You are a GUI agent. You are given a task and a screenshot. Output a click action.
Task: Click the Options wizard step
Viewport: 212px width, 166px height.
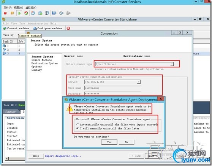click(36, 67)
